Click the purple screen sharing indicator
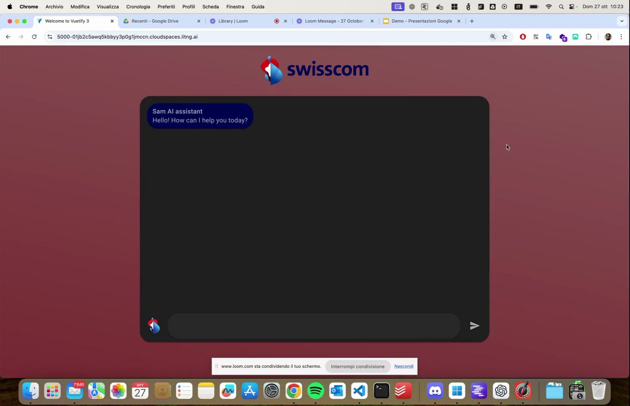 [x=398, y=7]
